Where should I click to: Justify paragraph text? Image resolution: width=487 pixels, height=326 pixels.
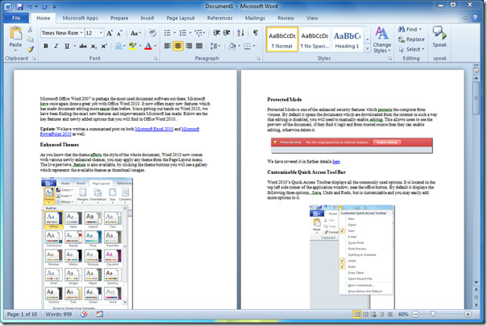click(199, 46)
